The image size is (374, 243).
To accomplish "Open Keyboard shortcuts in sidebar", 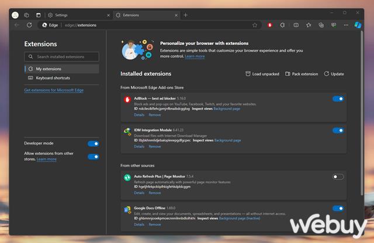I will [62, 78].
